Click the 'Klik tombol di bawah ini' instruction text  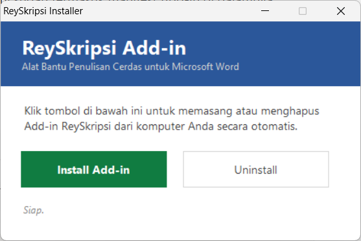pyautogui.click(x=172, y=119)
